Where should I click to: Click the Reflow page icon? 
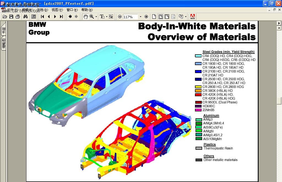pos(173,17)
